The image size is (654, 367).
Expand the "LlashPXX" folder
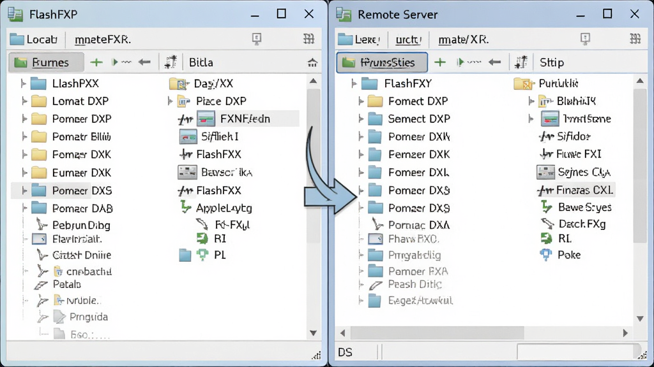24,83
